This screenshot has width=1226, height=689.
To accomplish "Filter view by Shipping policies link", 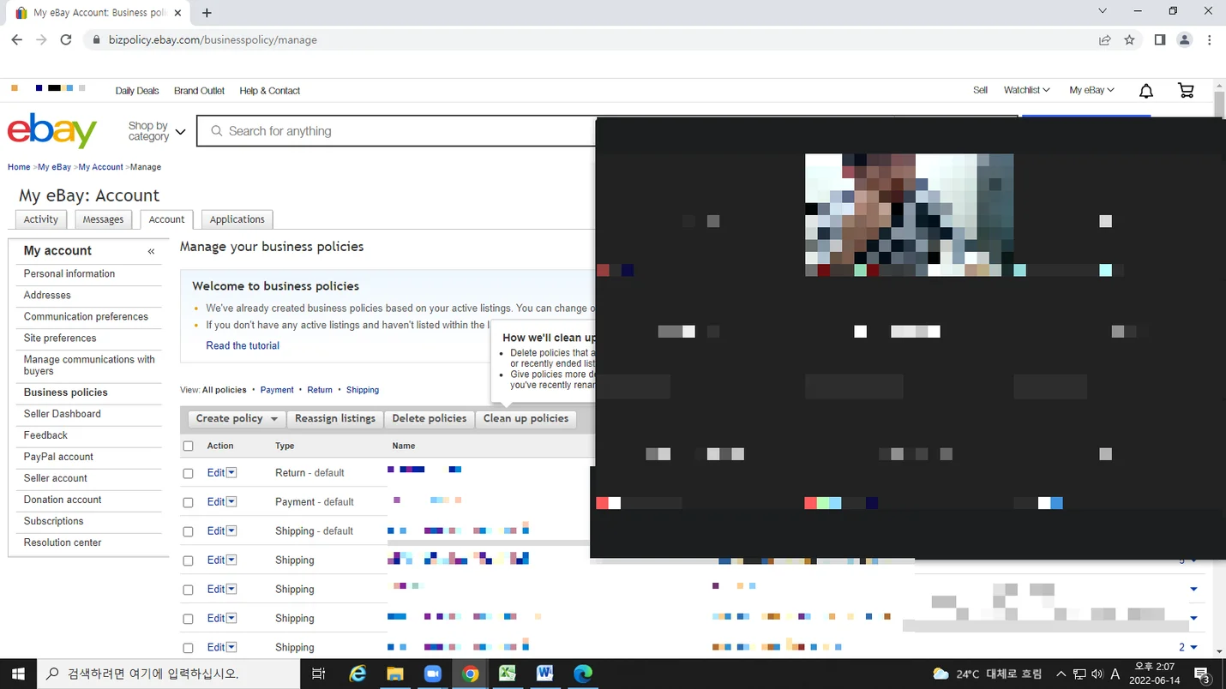I will point(363,390).
